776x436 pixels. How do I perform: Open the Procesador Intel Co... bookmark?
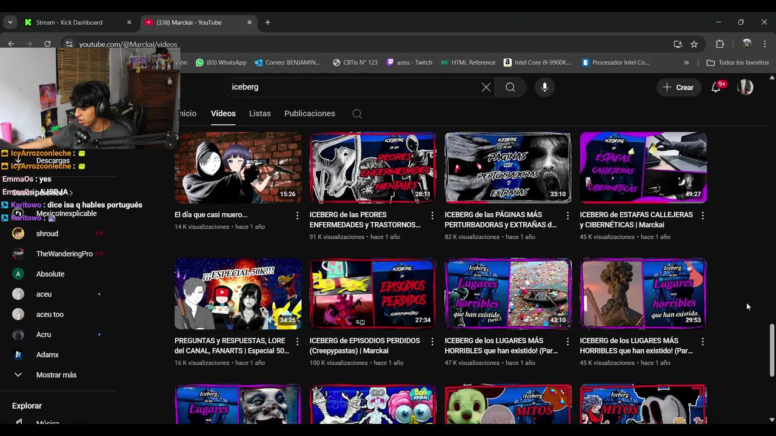(615, 62)
